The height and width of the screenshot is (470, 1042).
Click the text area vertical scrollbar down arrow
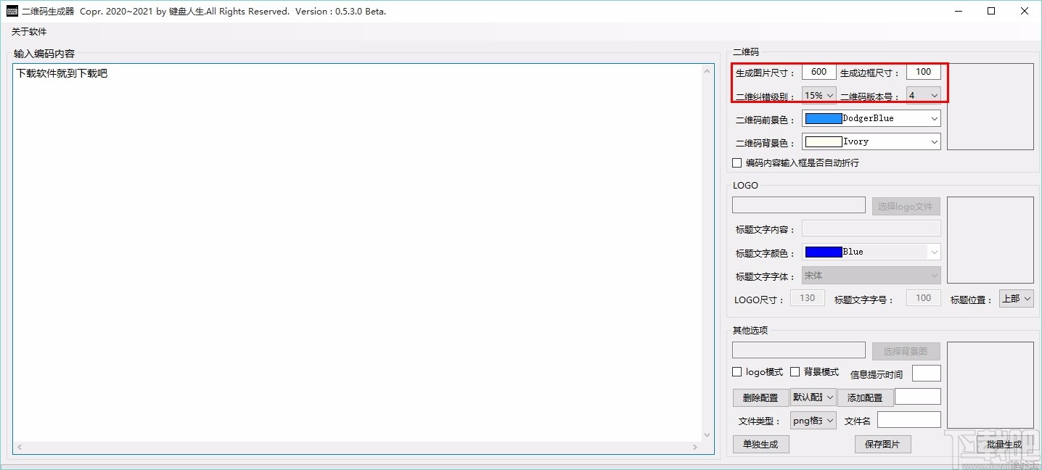click(708, 436)
